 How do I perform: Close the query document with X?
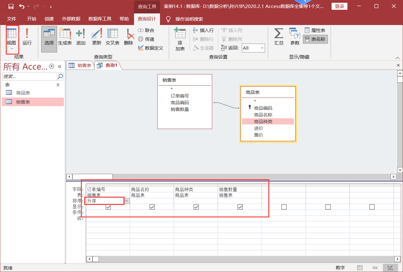[398, 65]
